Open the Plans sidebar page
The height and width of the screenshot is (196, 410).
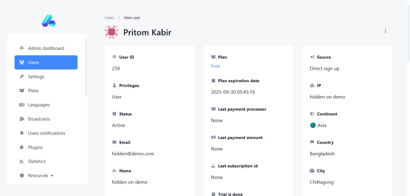[33, 91]
